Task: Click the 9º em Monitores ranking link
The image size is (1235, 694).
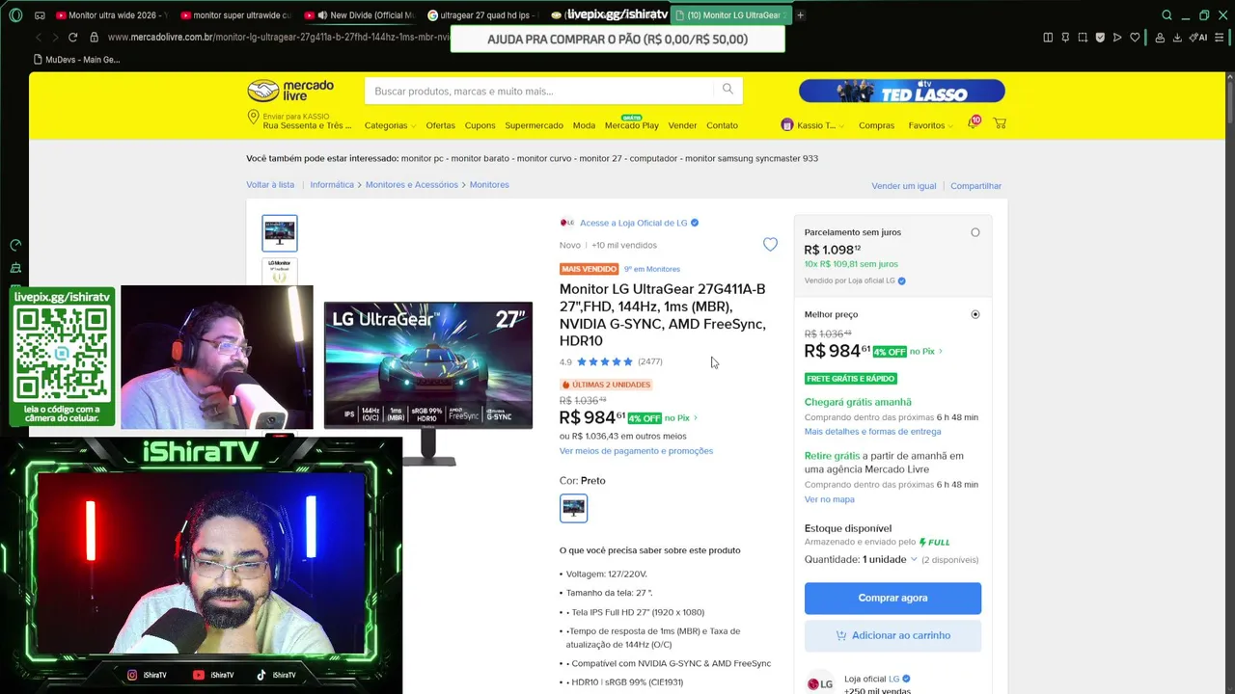Action: pos(651,269)
